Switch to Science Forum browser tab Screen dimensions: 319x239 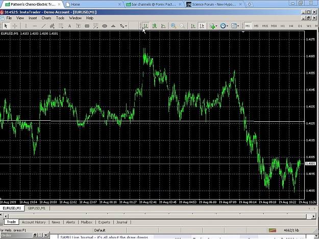click(214, 4)
